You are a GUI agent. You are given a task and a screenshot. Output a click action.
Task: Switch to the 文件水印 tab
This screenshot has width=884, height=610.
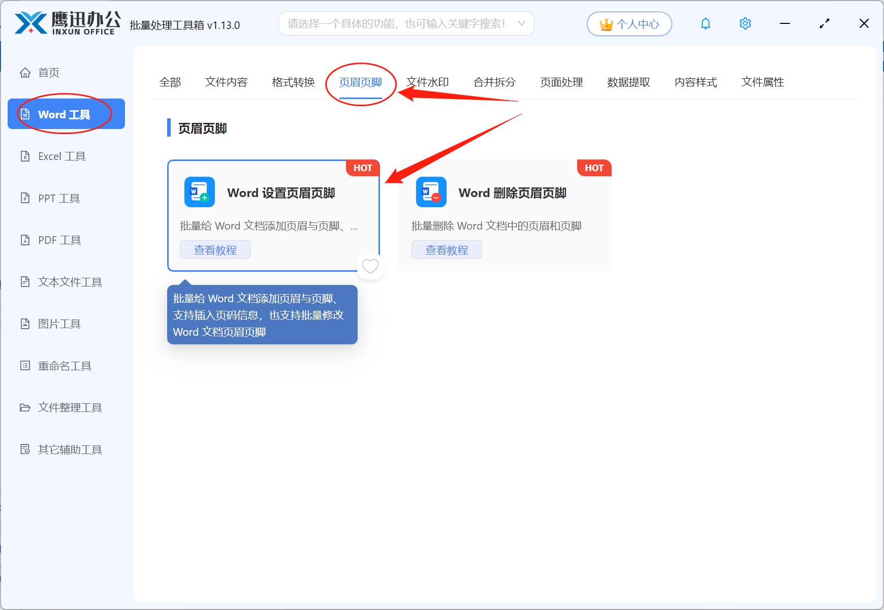(x=427, y=82)
